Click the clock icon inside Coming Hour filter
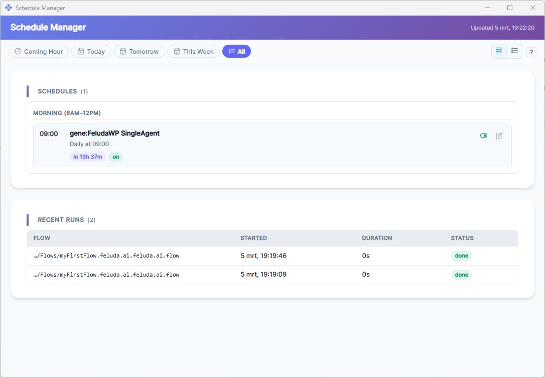The image size is (545, 378). [x=18, y=51]
